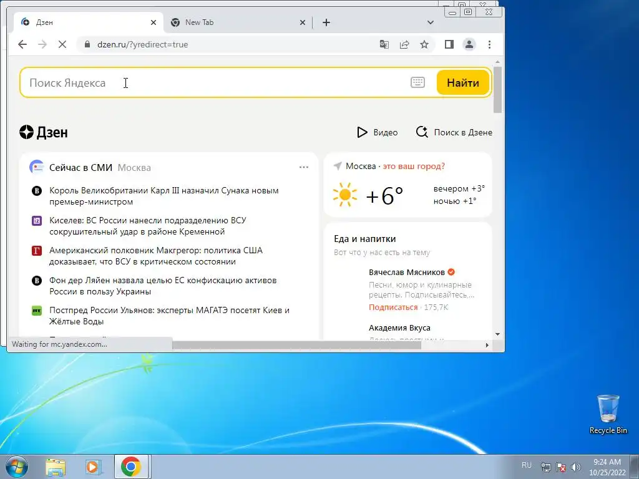The height and width of the screenshot is (479, 639).
Task: Open the Король Великобритании Карл III news headline
Action: [x=164, y=196]
